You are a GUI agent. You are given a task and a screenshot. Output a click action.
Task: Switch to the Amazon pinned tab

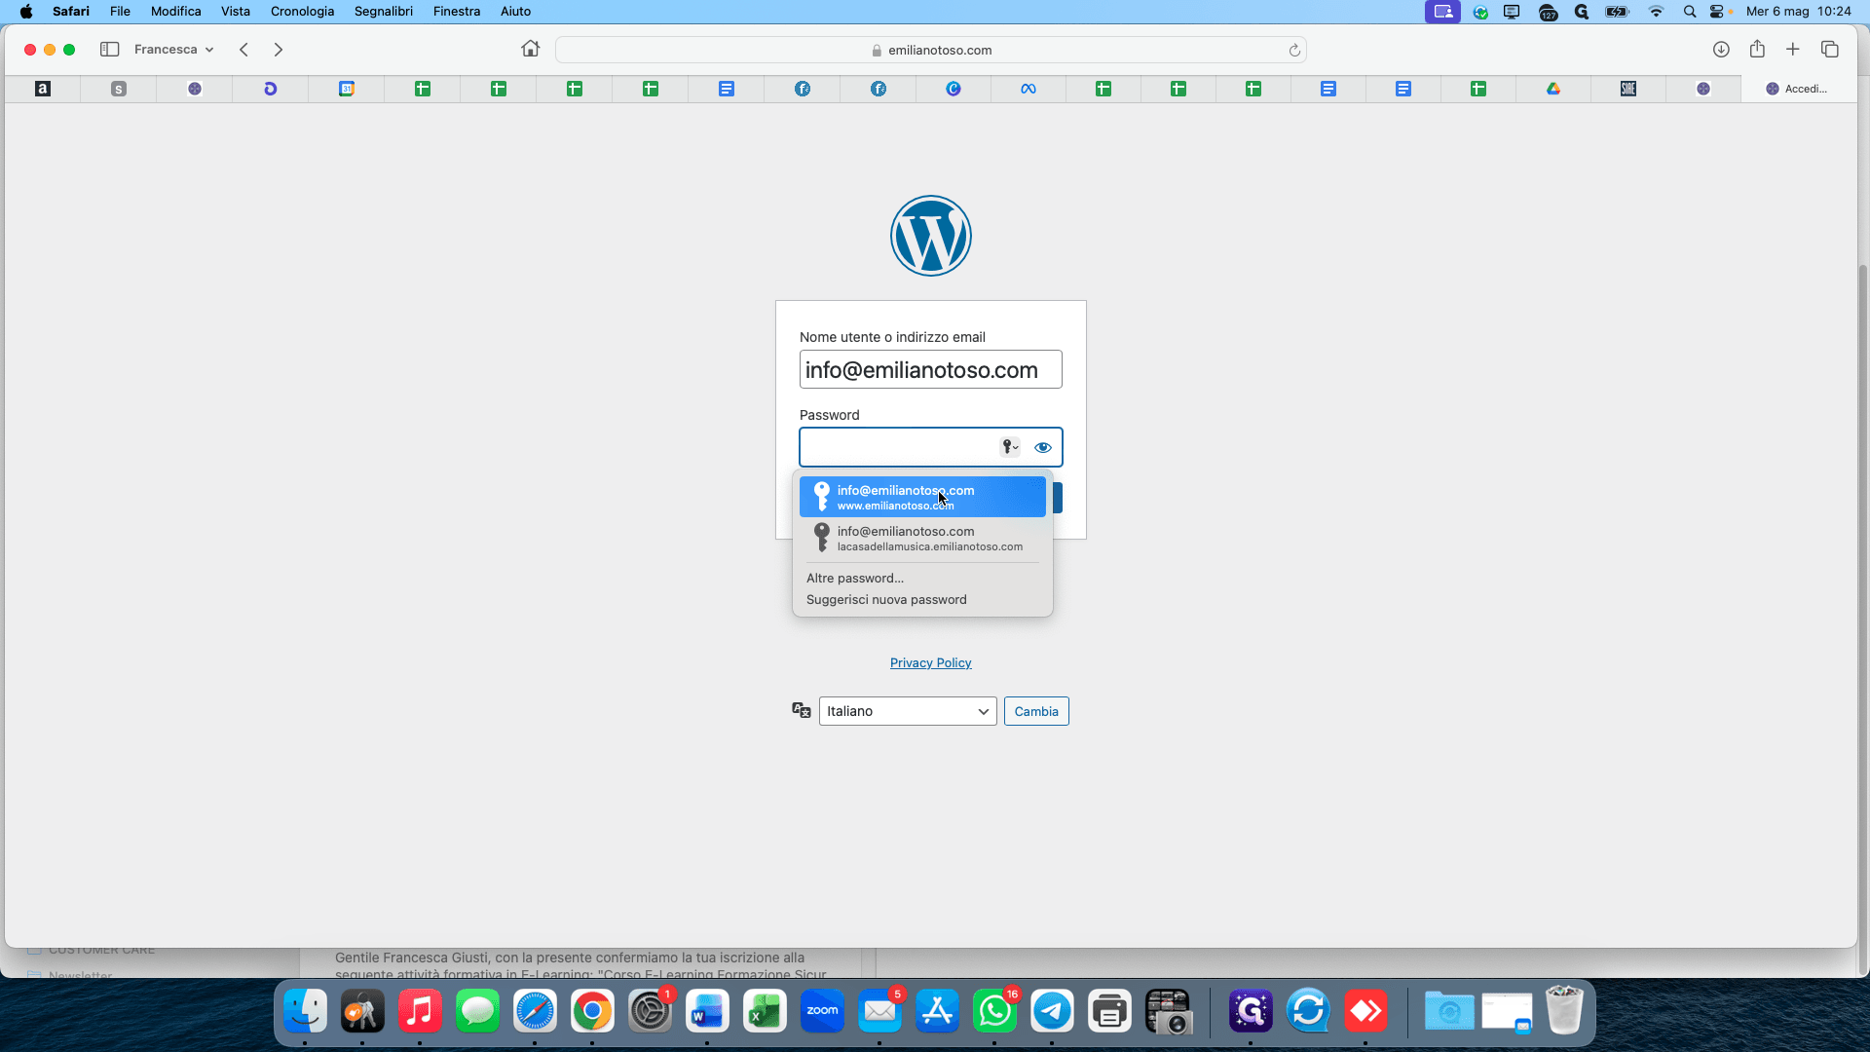(x=42, y=89)
